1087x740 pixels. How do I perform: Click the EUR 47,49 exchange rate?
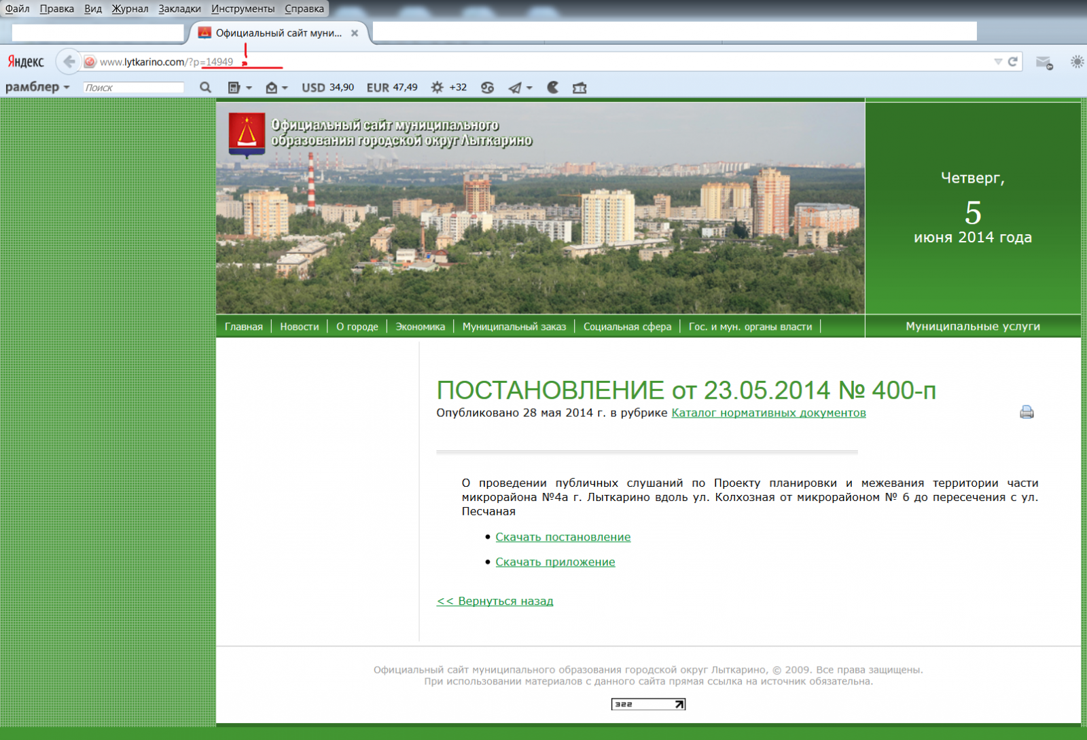pyautogui.click(x=392, y=88)
